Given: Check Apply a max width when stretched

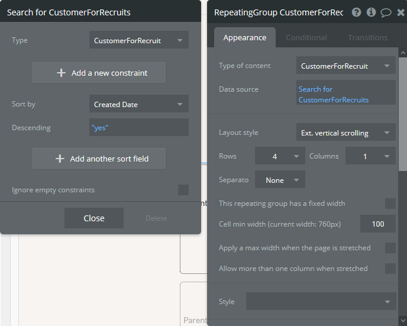Looking at the screenshot, I should 390,248.
